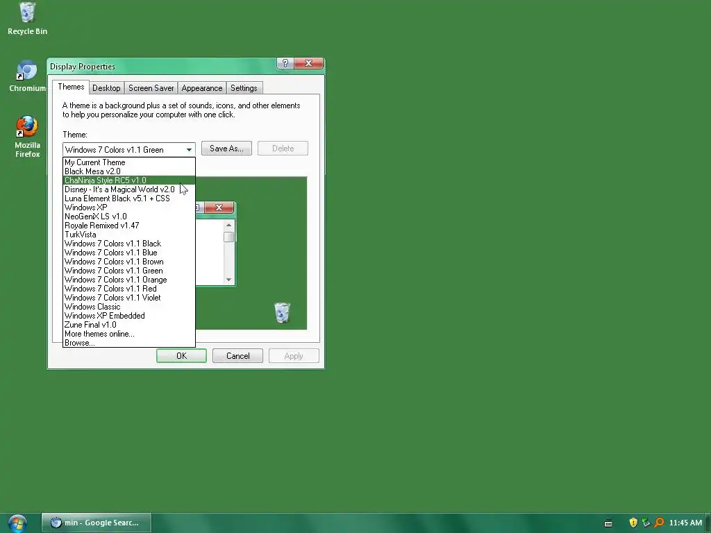This screenshot has width=711, height=533.
Task: Select Windows 7 Colors v1.1 Blue
Action: tap(129, 253)
